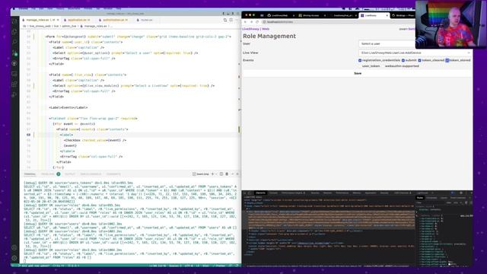Click the Role Management page heading
This screenshot has width=487, height=274.
click(x=269, y=36)
